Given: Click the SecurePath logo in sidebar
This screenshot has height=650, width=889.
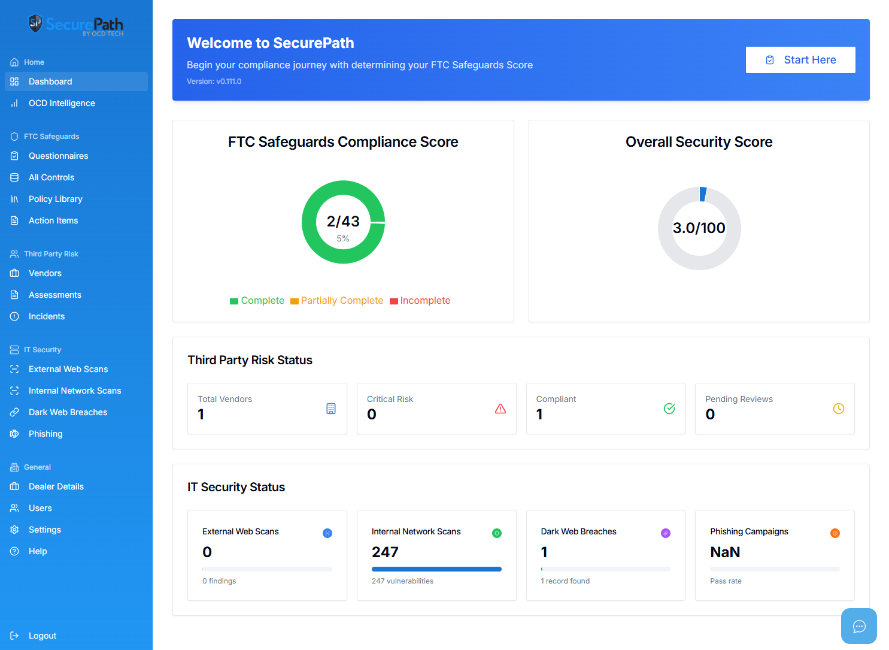Looking at the screenshot, I should (x=76, y=25).
